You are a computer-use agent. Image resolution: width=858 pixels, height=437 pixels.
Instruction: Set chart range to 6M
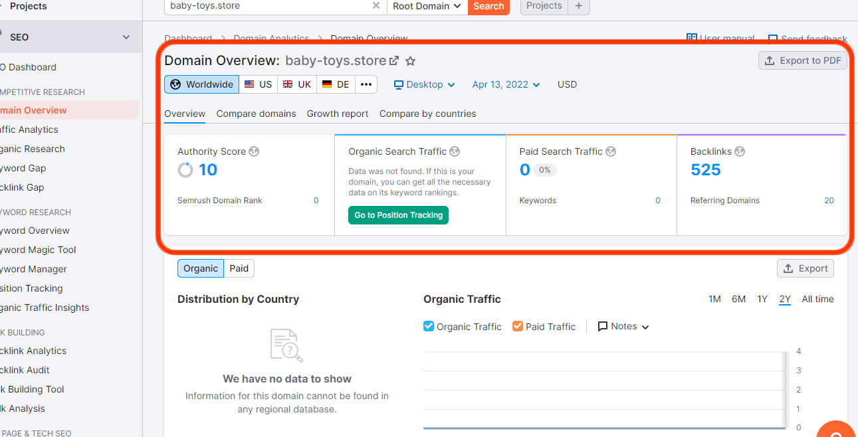tap(739, 299)
